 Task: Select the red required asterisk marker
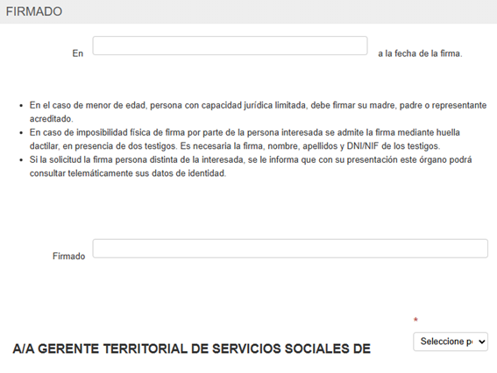(415, 320)
